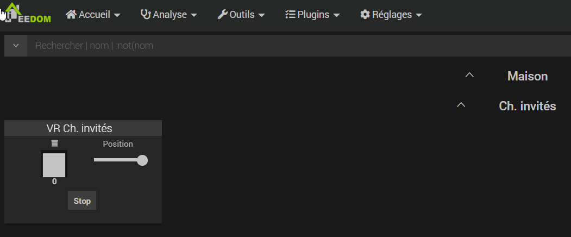Open the search filter chevron dropdown

(x=16, y=46)
